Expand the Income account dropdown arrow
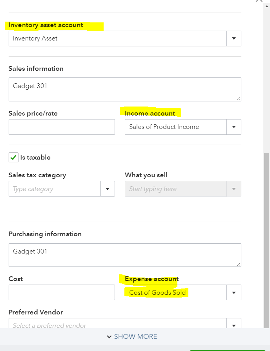 point(234,127)
